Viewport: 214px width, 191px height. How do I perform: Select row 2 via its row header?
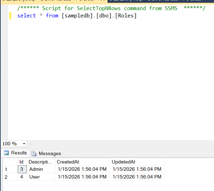(x=9, y=177)
